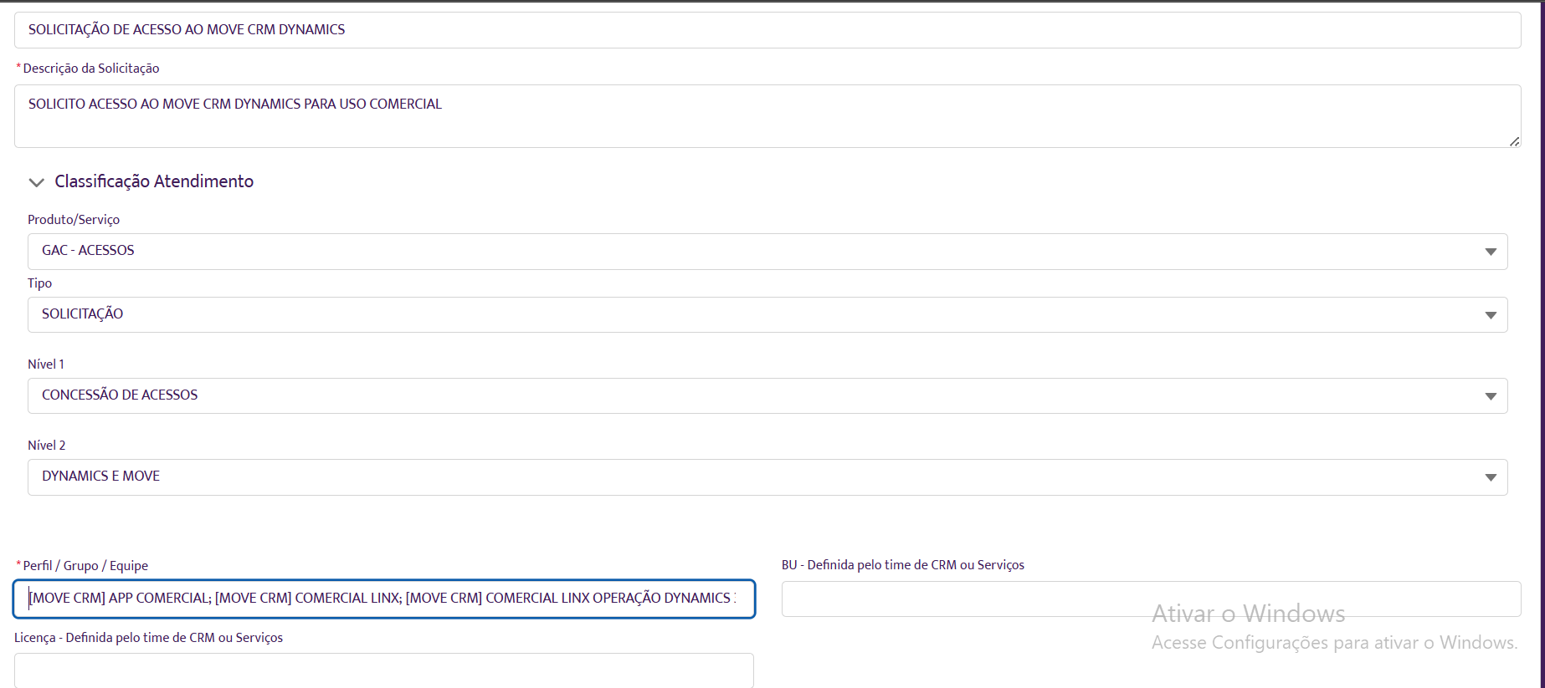The width and height of the screenshot is (1545, 688).
Task: Open the Nível 2 dropdown showing DYNAMICS E MOVE
Action: pos(767,477)
